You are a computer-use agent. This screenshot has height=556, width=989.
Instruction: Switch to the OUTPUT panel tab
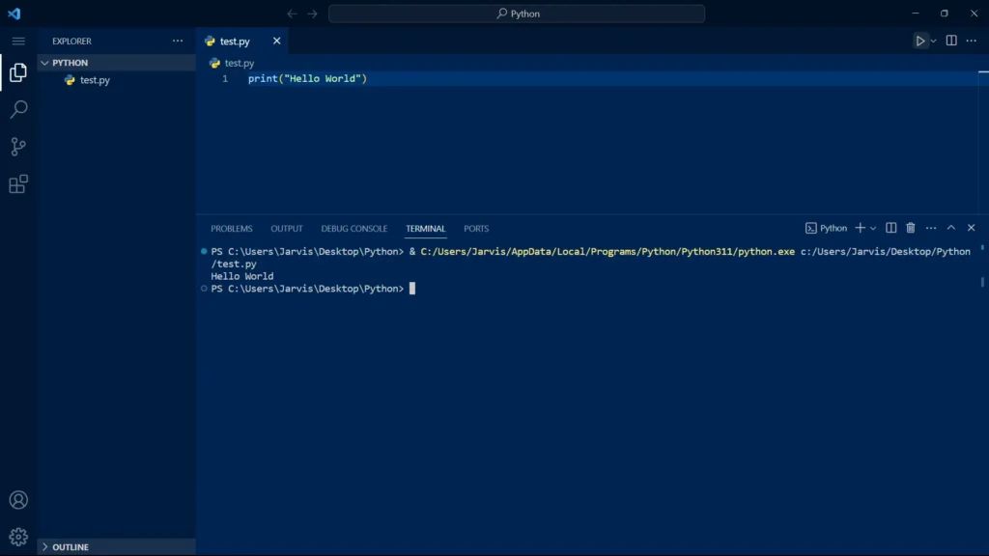286,228
